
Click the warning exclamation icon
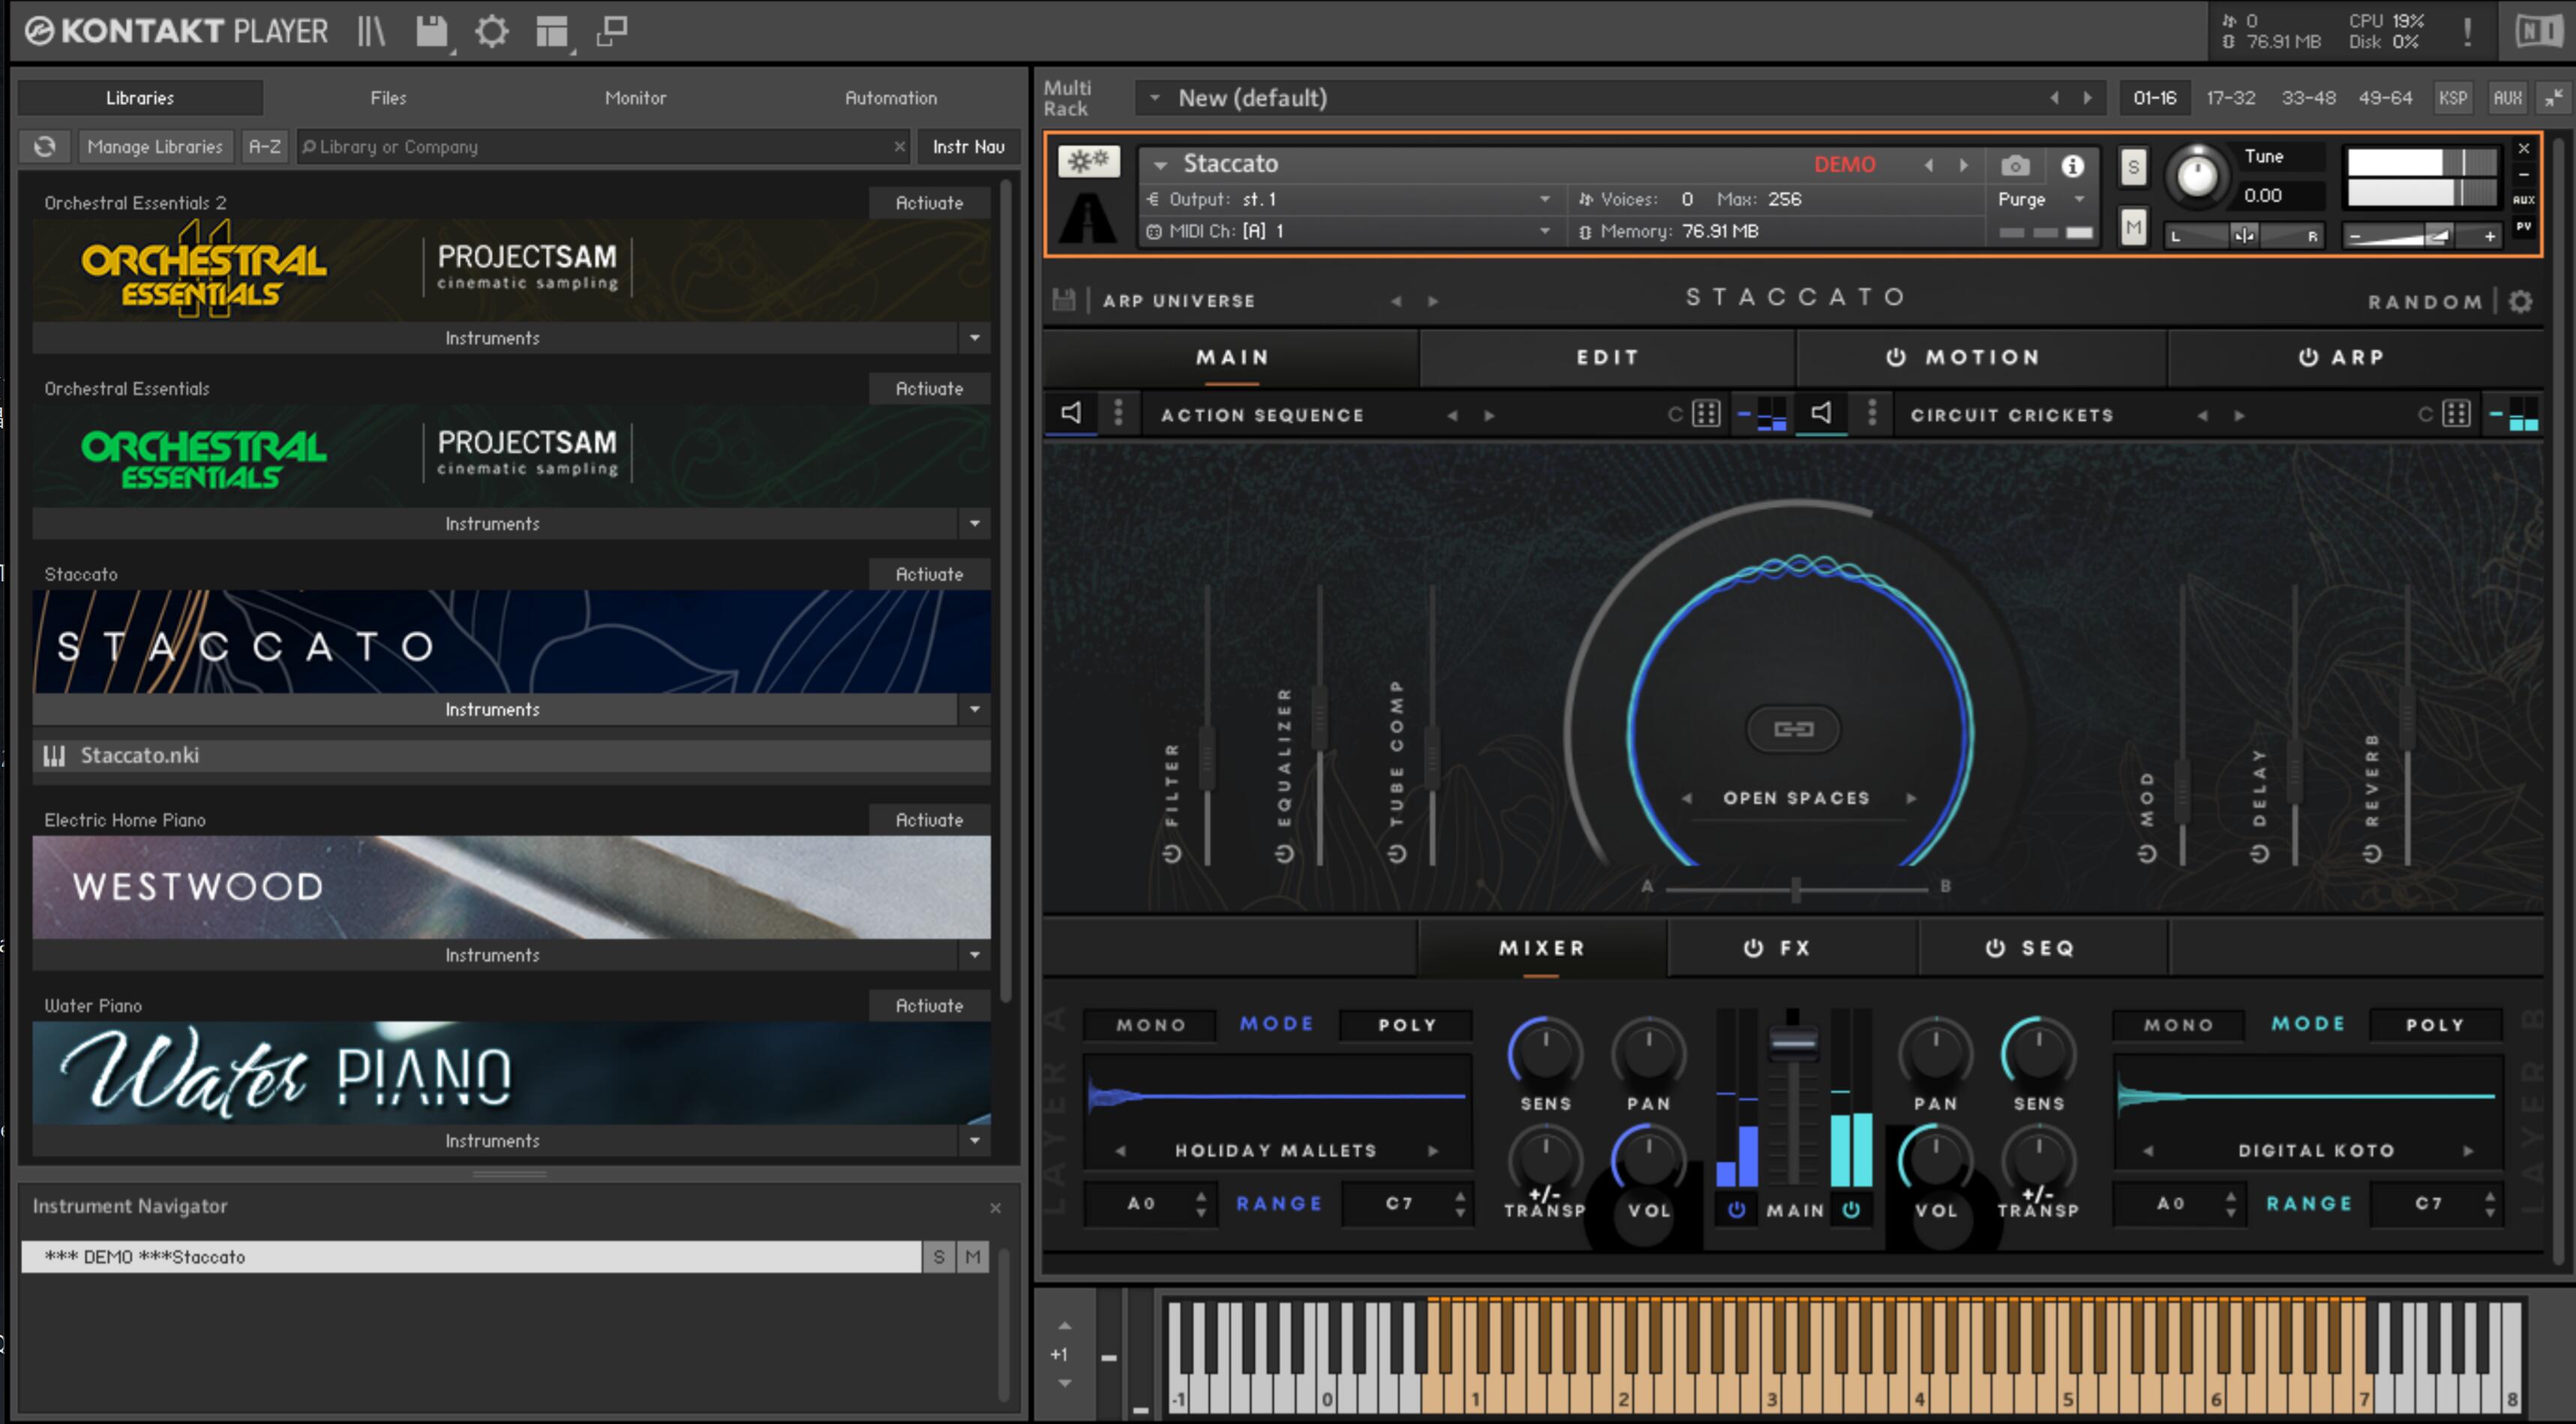(x=2467, y=31)
